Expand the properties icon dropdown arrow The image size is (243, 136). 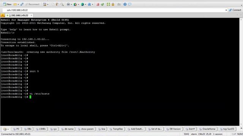47,5
